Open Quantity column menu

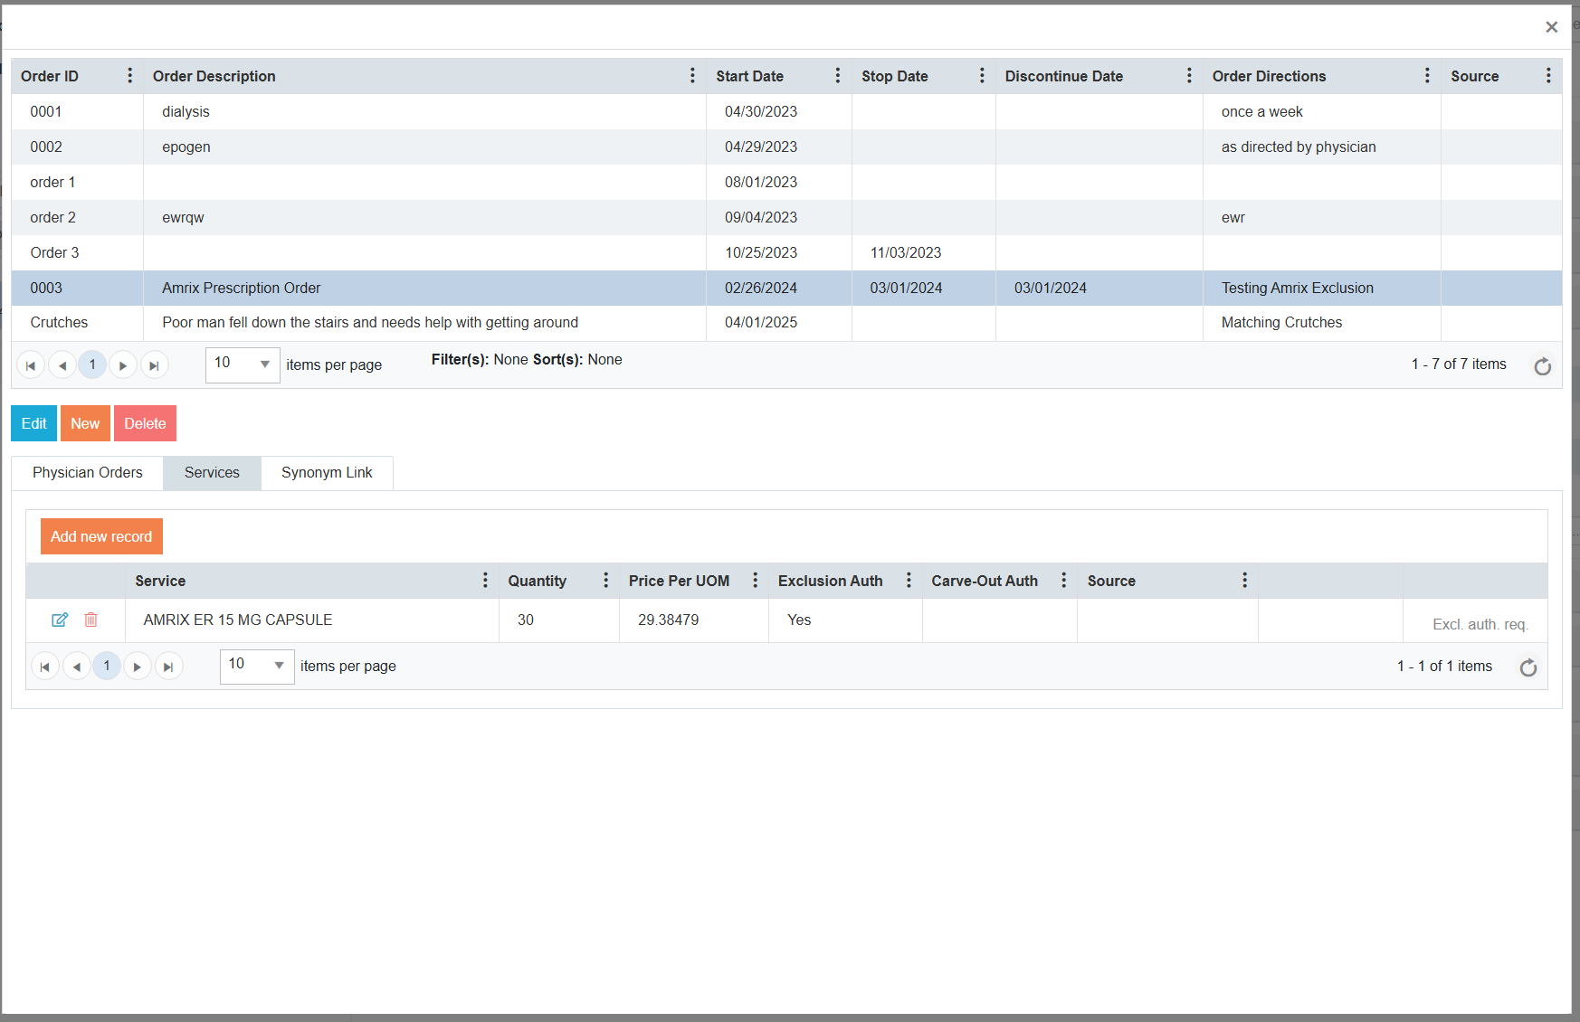click(606, 581)
